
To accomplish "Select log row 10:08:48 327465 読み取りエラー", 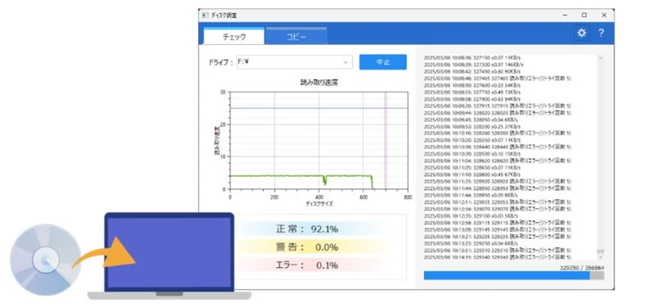I will point(498,79).
